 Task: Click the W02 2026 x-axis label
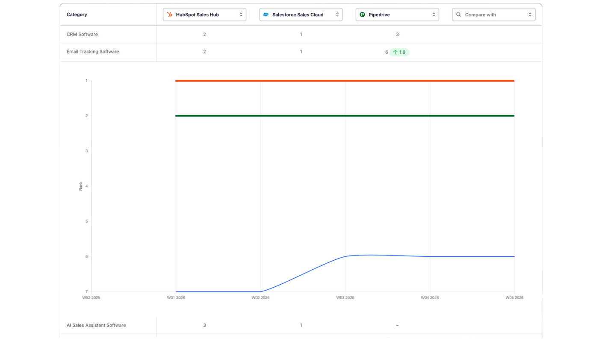260,297
